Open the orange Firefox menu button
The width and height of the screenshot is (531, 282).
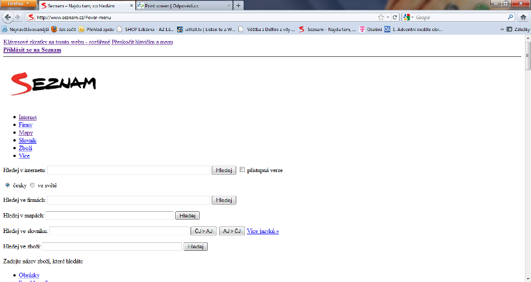pyautogui.click(x=19, y=3)
